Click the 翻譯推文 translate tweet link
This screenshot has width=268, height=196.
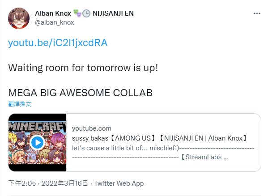tap(20, 104)
